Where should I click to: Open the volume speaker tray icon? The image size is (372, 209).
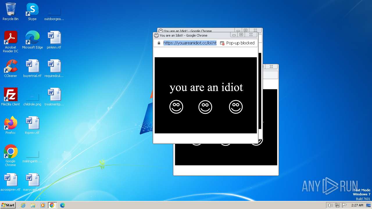(330, 205)
